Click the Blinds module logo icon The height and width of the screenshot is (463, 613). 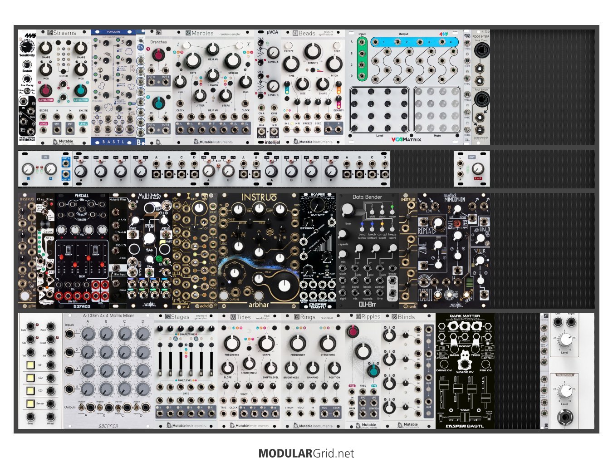pyautogui.click(x=394, y=316)
